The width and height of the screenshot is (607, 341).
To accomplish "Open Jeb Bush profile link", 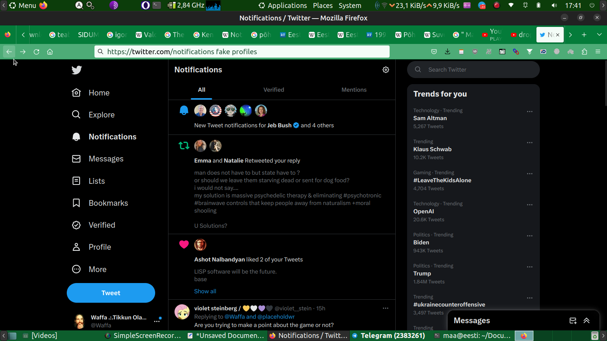I will 280,125.
